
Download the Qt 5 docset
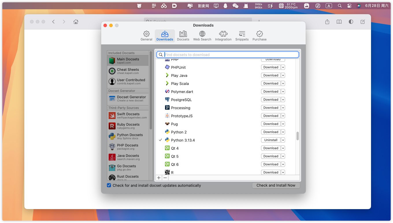point(271,156)
